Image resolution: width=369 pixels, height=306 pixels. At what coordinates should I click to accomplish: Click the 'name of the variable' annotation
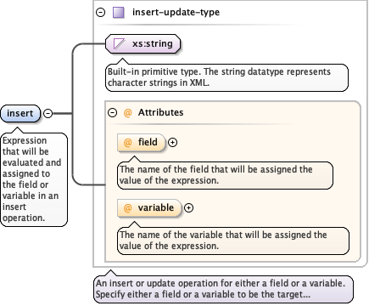click(233, 241)
